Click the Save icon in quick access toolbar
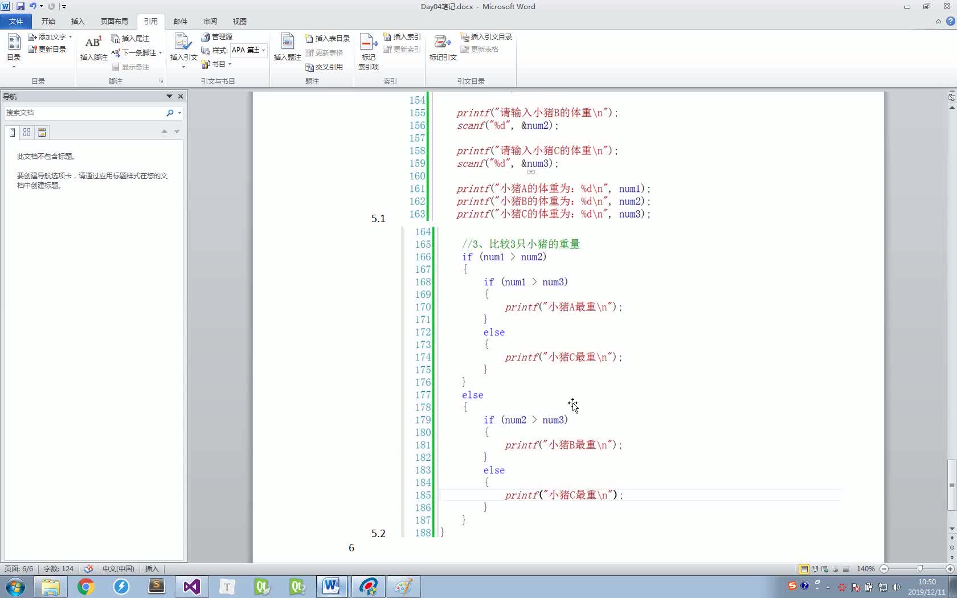This screenshot has width=957, height=598. [21, 6]
